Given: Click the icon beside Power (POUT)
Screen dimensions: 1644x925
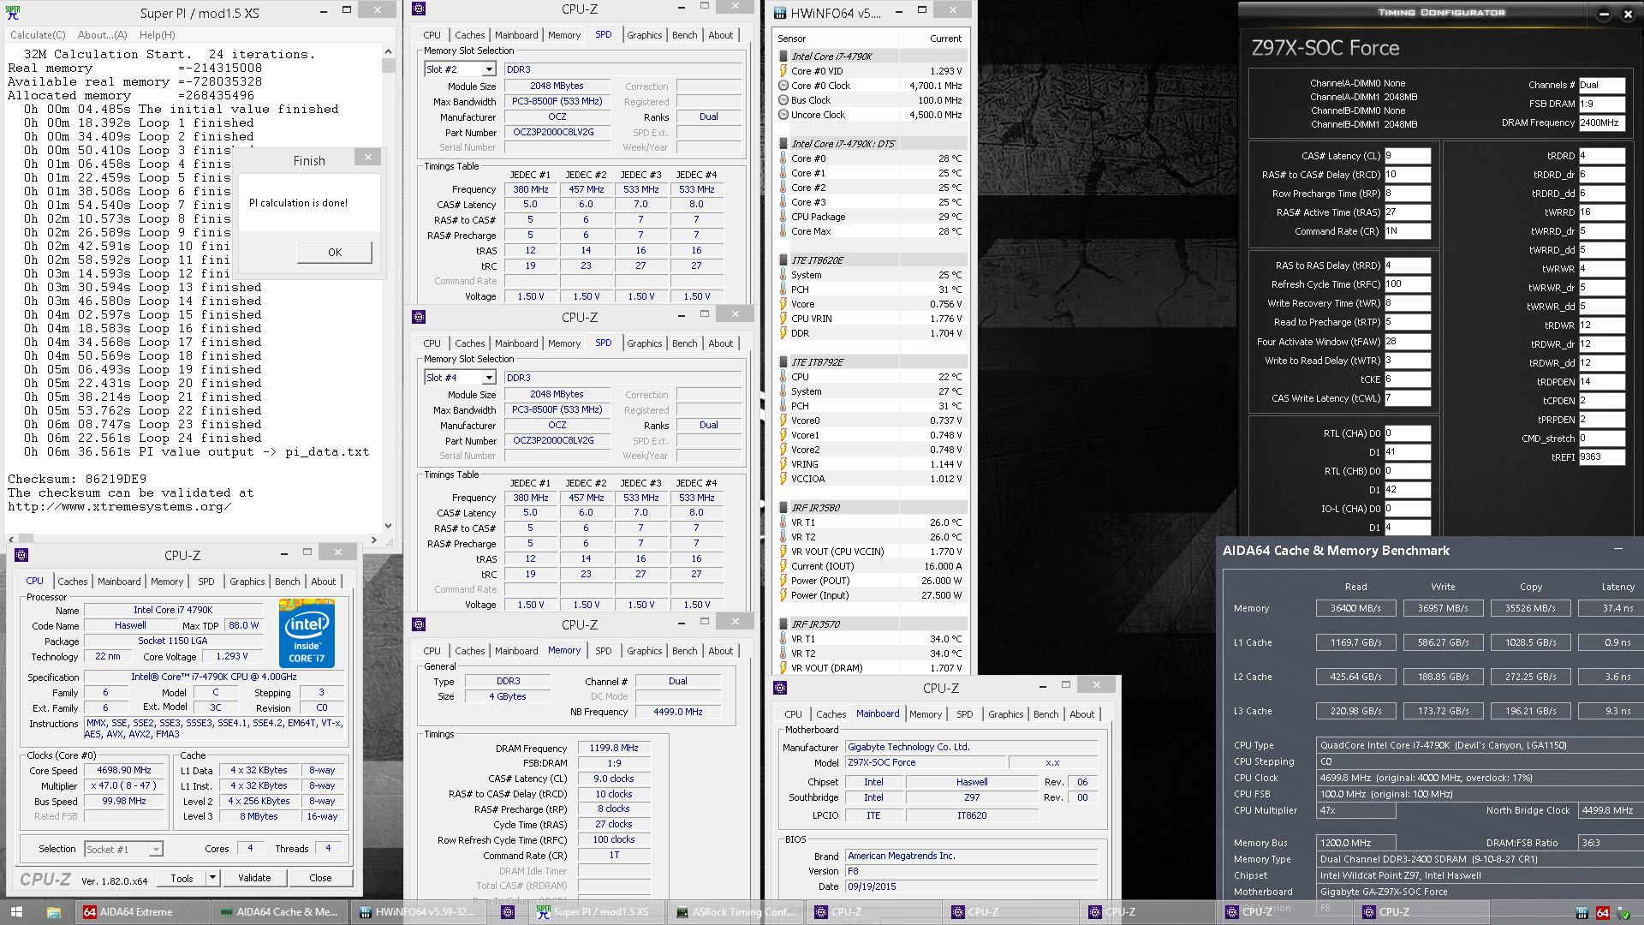Looking at the screenshot, I should tap(783, 581).
